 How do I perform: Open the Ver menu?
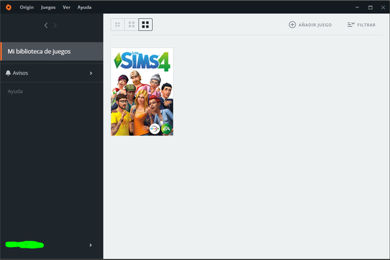pos(66,7)
